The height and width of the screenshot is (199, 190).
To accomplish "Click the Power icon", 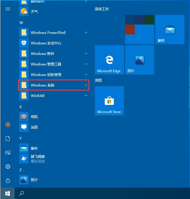I will 8,181.
